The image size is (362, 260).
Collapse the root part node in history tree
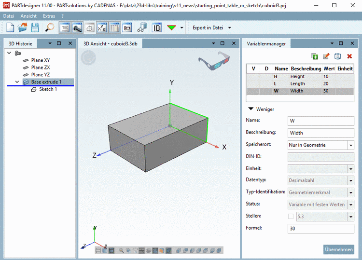click(x=9, y=53)
